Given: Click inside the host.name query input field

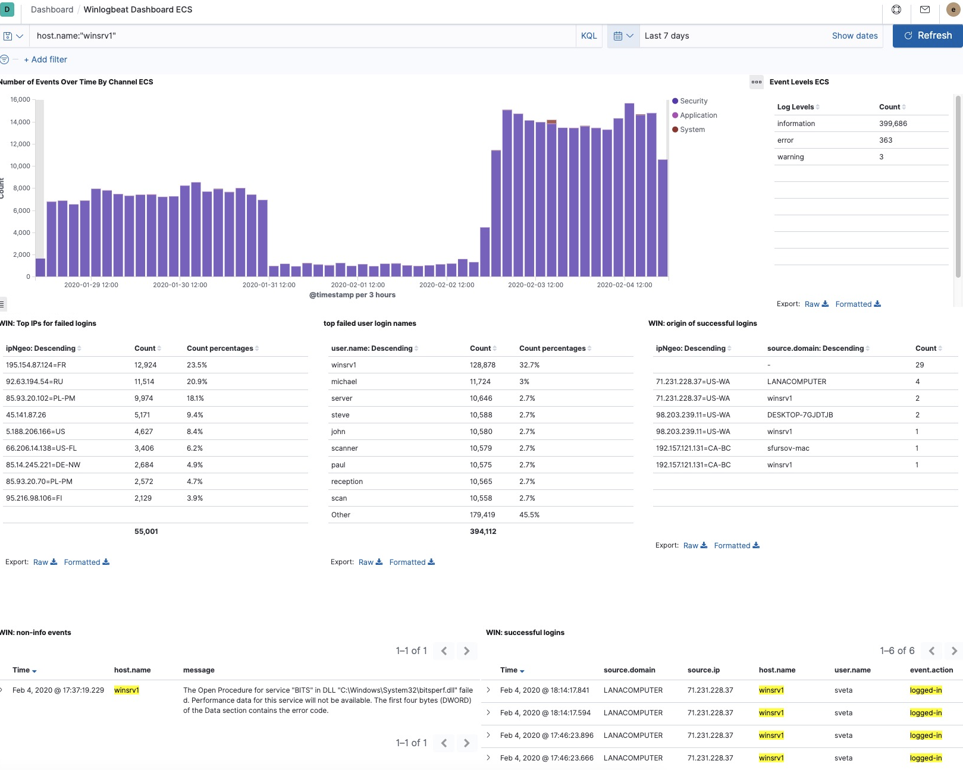Looking at the screenshot, I should [x=238, y=35].
